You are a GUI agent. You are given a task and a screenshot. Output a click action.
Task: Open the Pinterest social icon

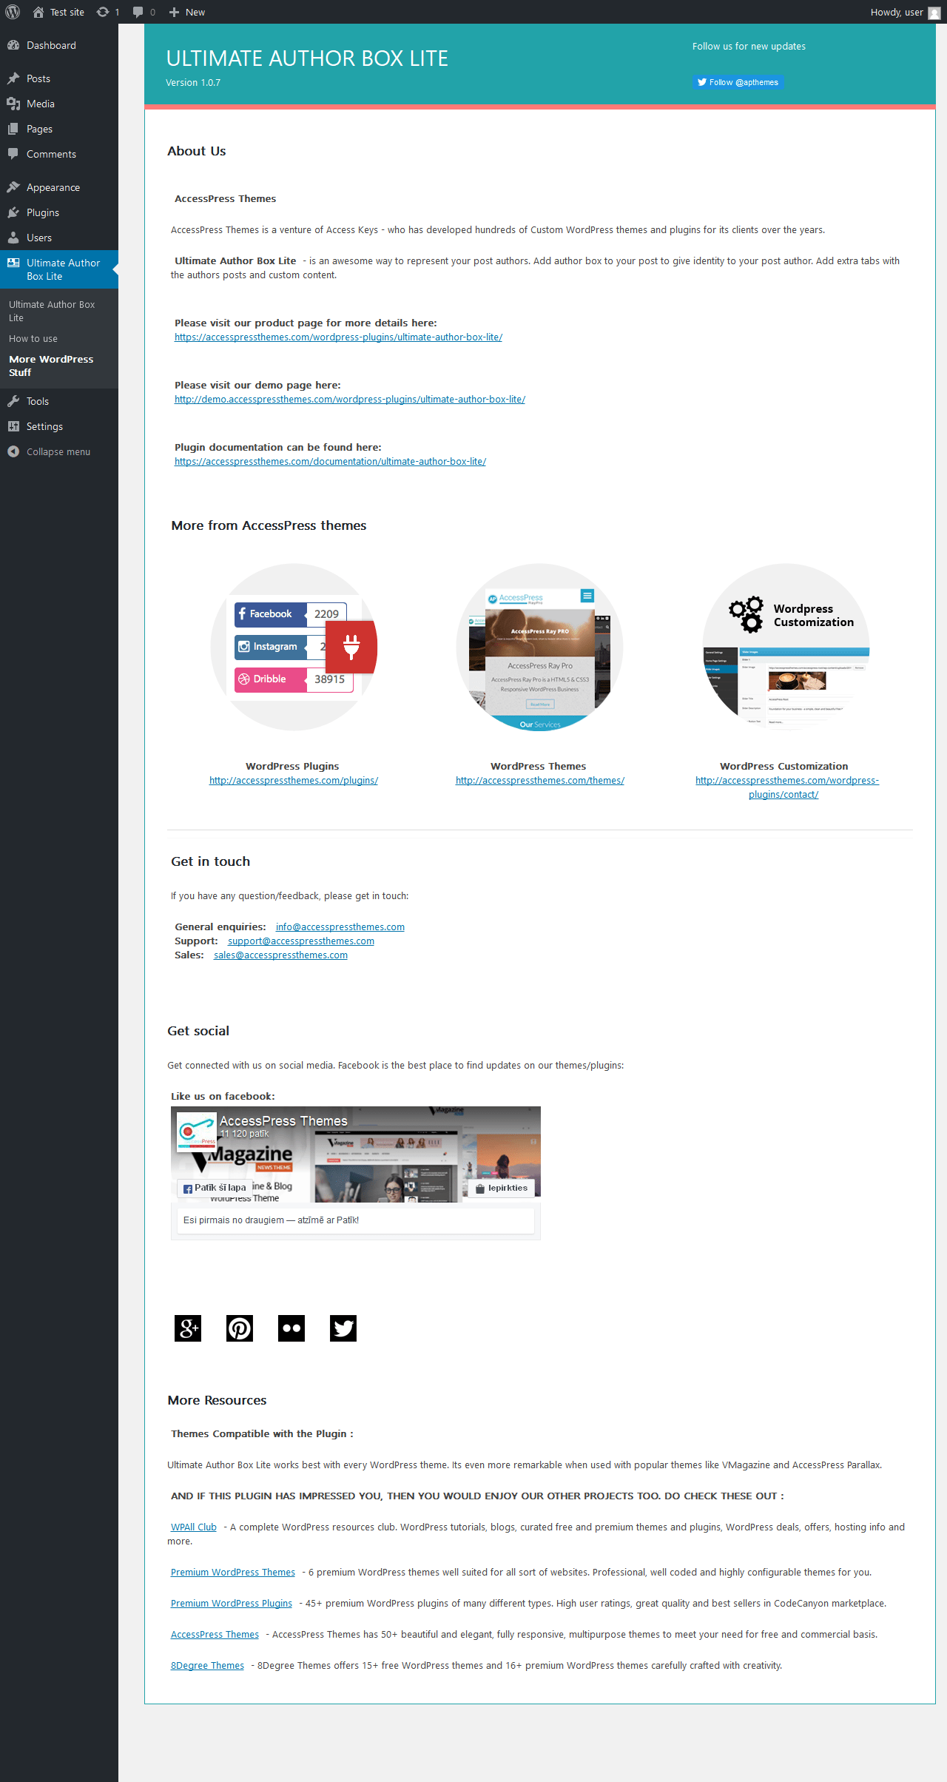coord(240,1328)
